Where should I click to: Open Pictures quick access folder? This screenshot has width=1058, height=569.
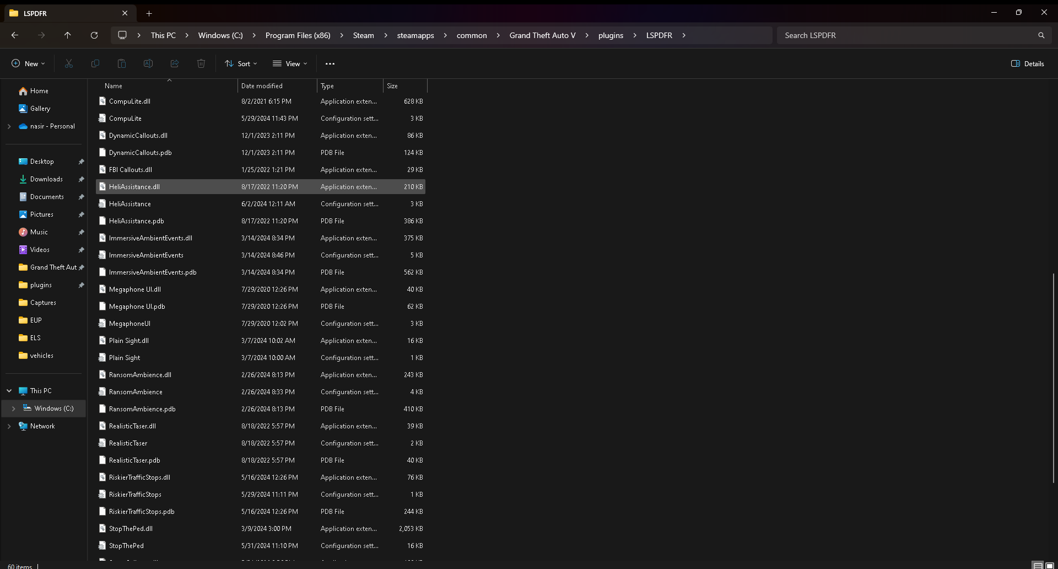click(x=42, y=214)
